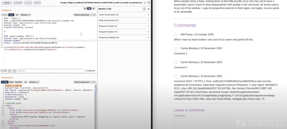Click the Send request button
287x129 pixels.
7,3
